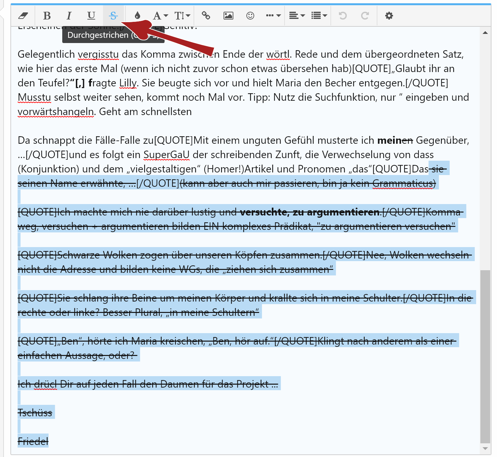Image resolution: width=497 pixels, height=457 pixels.
Task: Click the misspelled word 'vergisstu'
Action: coord(98,54)
